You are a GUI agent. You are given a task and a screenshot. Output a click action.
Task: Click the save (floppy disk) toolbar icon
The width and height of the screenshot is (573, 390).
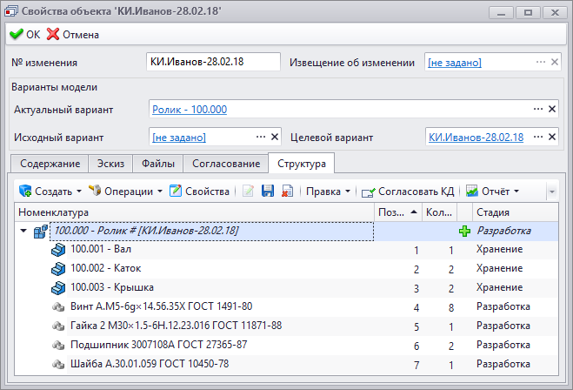tap(268, 191)
